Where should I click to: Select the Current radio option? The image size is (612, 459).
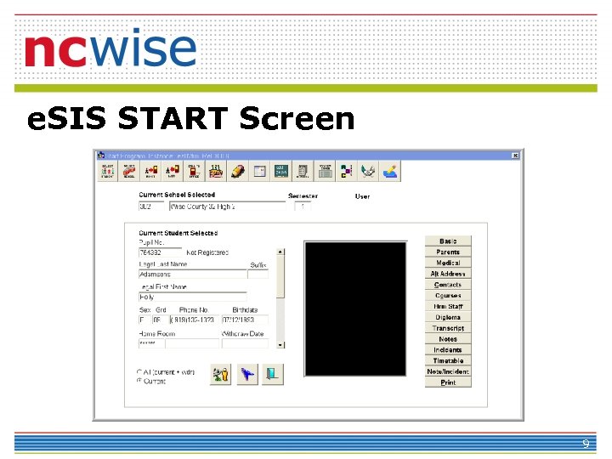139,381
